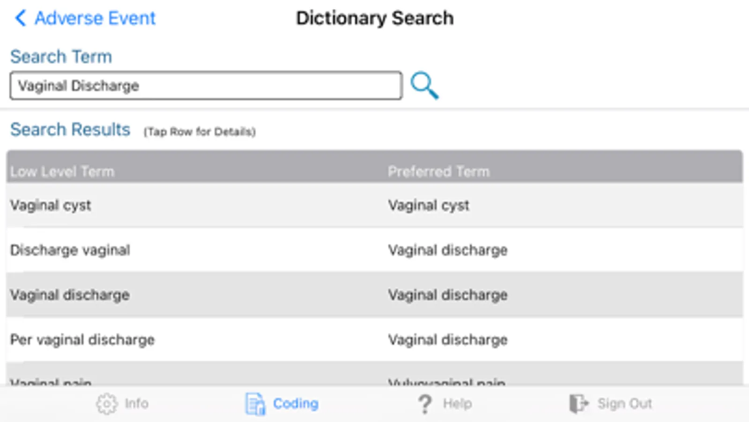749x422 pixels.
Task: Click the Search Term input field
Action: pos(206,86)
